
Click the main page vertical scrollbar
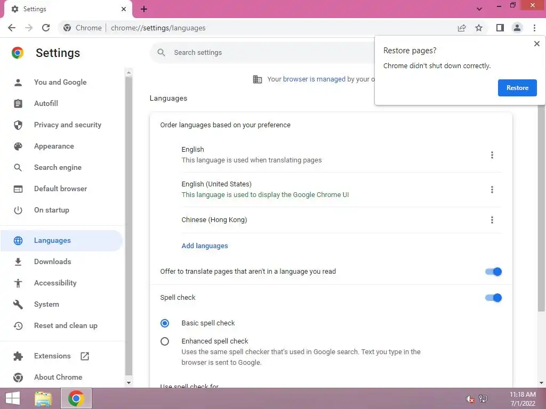coord(541,209)
